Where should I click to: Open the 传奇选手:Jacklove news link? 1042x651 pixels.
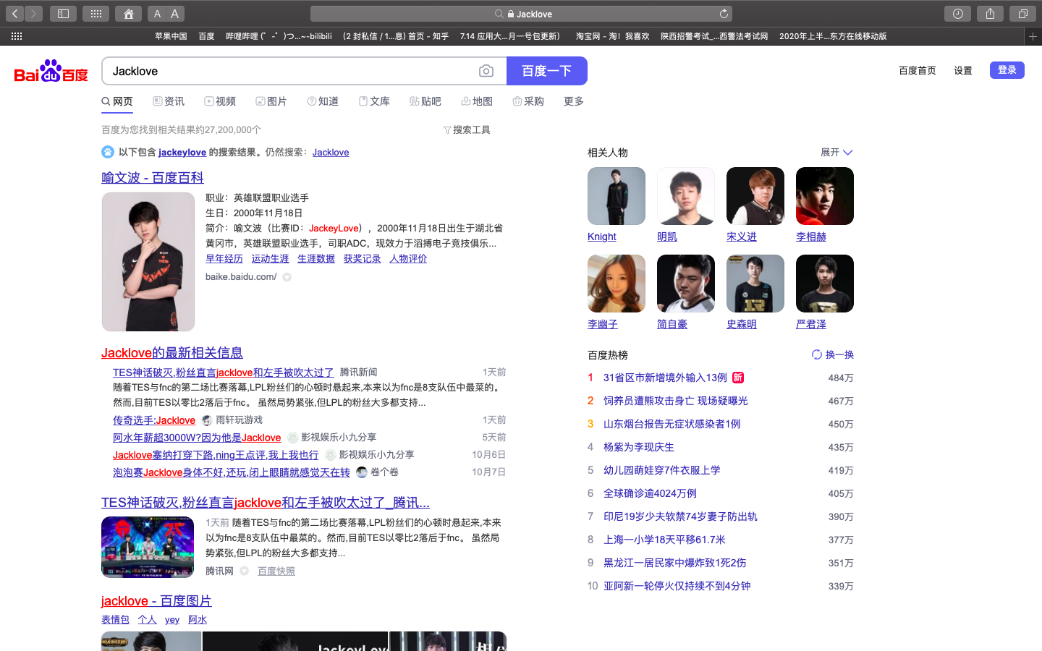[154, 420]
